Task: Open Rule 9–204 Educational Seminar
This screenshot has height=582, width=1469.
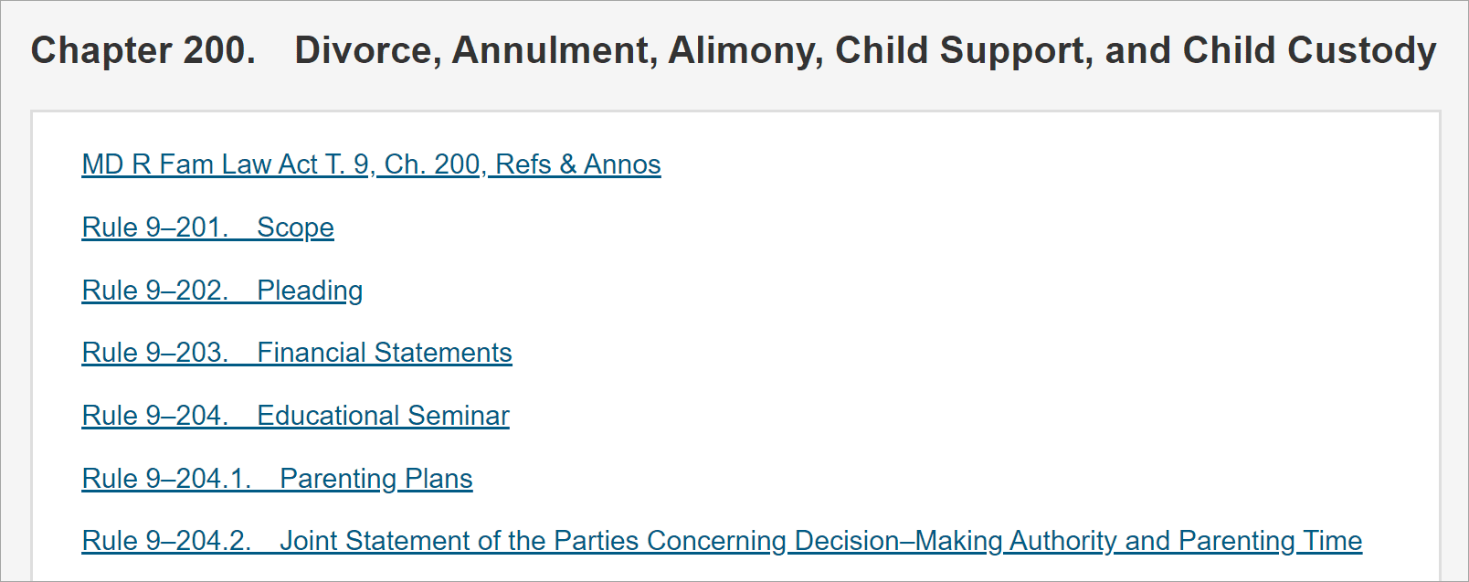Action: click(295, 416)
